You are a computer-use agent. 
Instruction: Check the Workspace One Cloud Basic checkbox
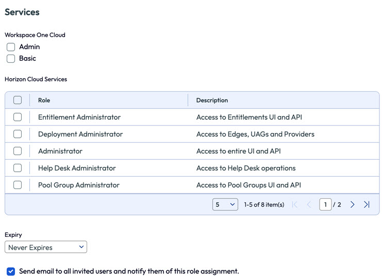(11, 59)
